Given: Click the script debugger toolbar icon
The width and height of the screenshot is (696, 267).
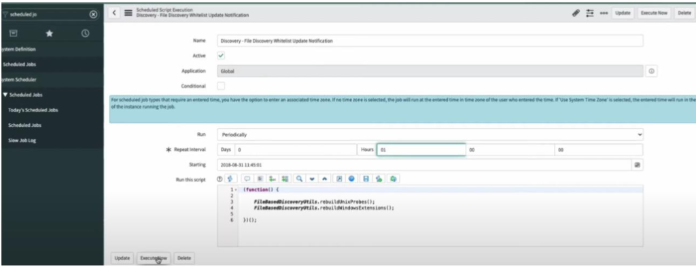Looking at the screenshot, I should click(x=379, y=179).
